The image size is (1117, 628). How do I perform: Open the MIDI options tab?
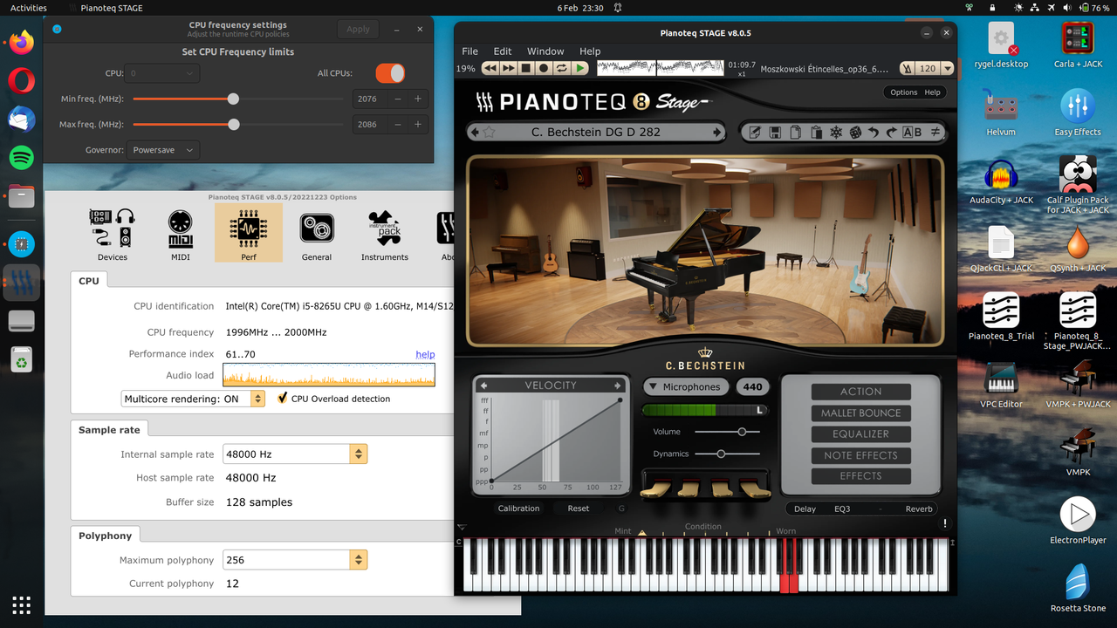pyautogui.click(x=181, y=234)
